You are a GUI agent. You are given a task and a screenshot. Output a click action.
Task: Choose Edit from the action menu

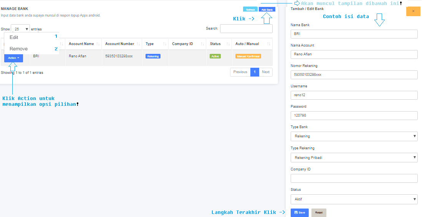(14, 37)
